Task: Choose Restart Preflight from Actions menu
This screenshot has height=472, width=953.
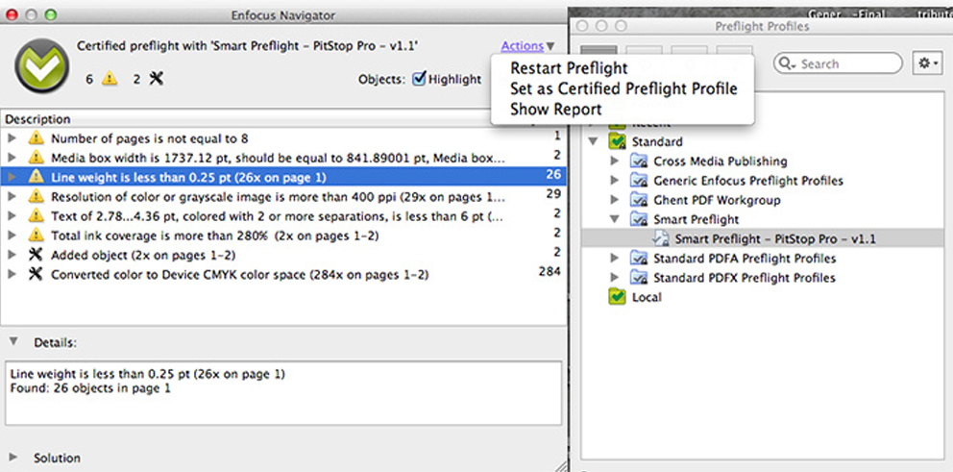Action: [569, 68]
